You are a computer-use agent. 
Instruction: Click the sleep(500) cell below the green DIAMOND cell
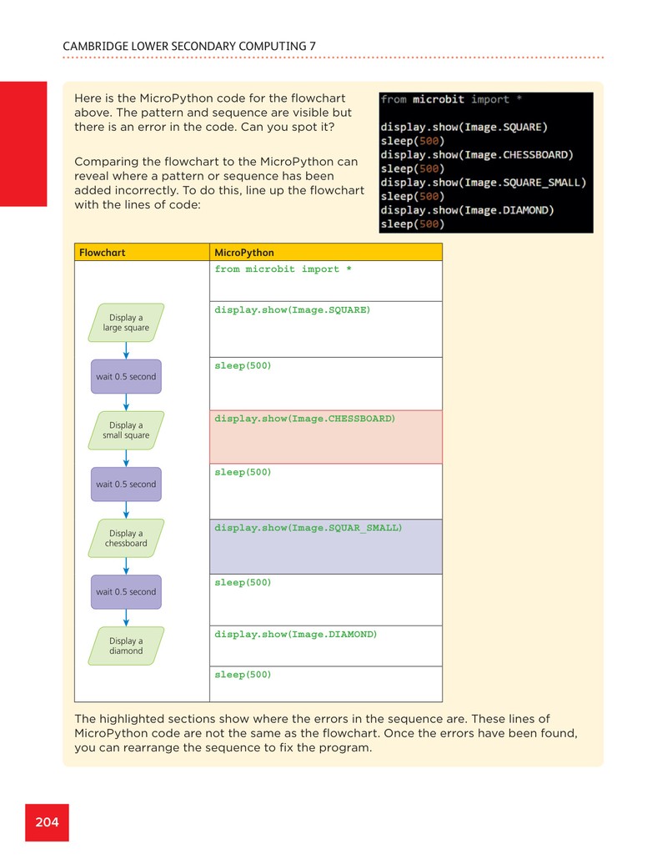[326, 684]
